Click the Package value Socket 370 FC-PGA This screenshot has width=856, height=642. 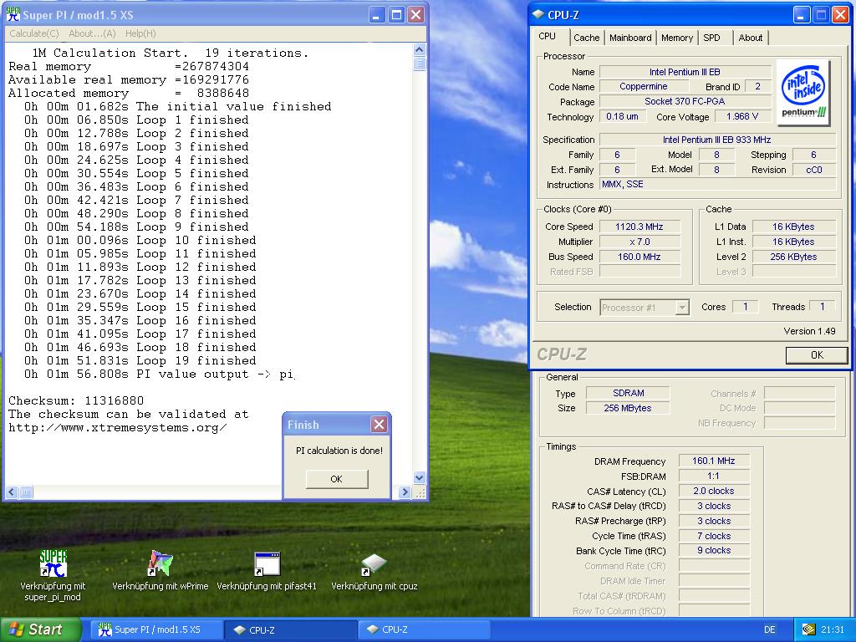[x=685, y=101]
